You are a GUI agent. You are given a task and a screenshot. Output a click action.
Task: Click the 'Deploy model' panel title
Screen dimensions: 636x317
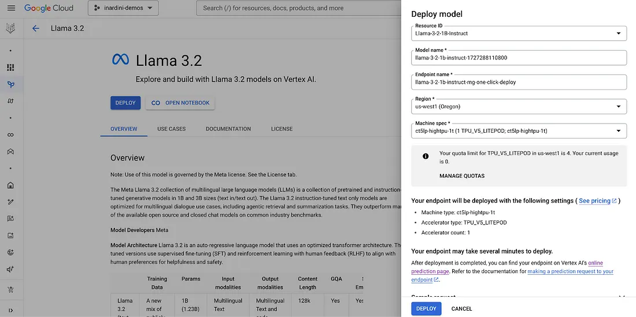[x=437, y=14]
